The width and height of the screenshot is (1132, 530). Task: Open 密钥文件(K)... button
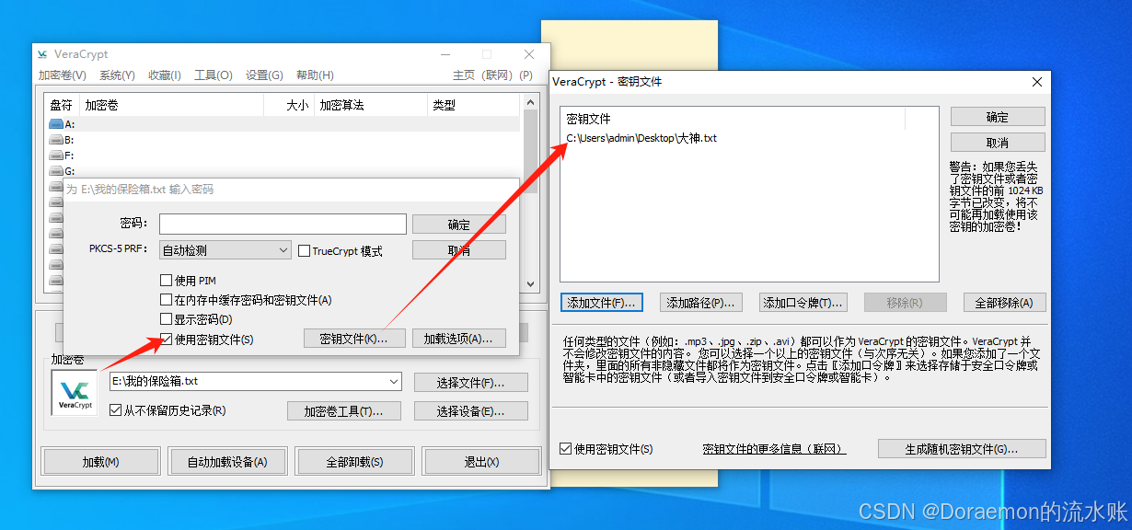tap(353, 339)
